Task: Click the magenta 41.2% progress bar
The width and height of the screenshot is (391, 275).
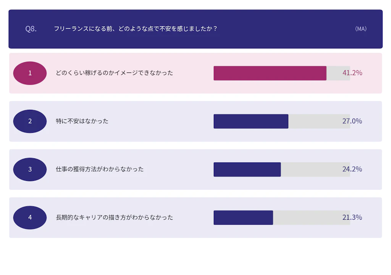Action: [270, 73]
